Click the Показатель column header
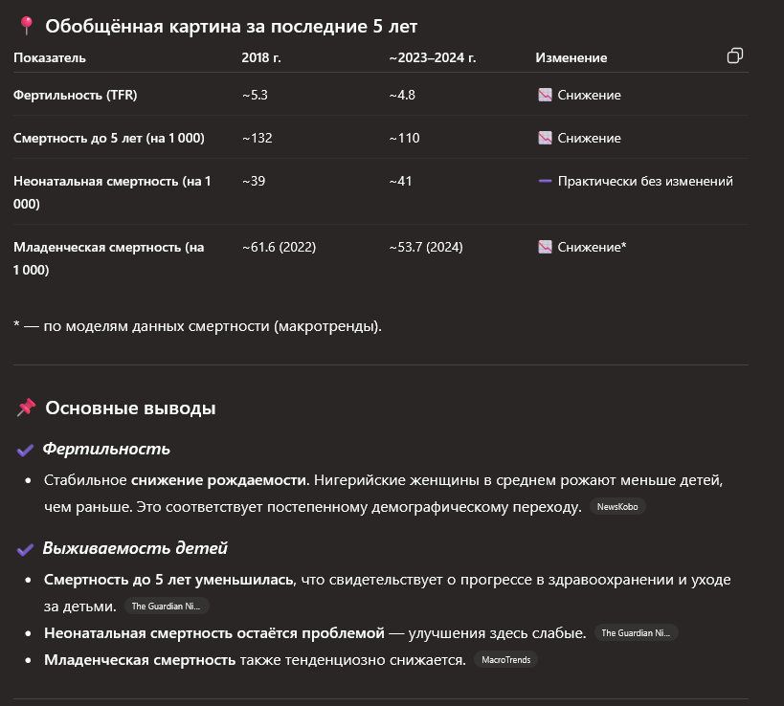 click(50, 57)
